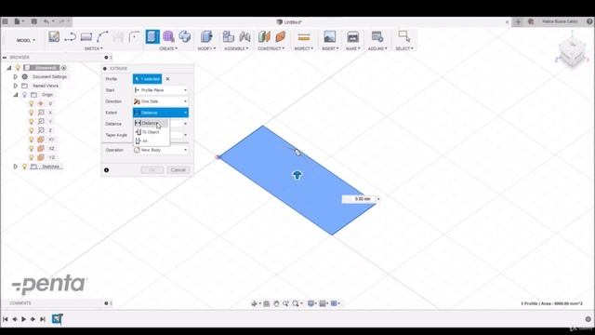Select the orange Plane at Angle icon

(x=281, y=37)
